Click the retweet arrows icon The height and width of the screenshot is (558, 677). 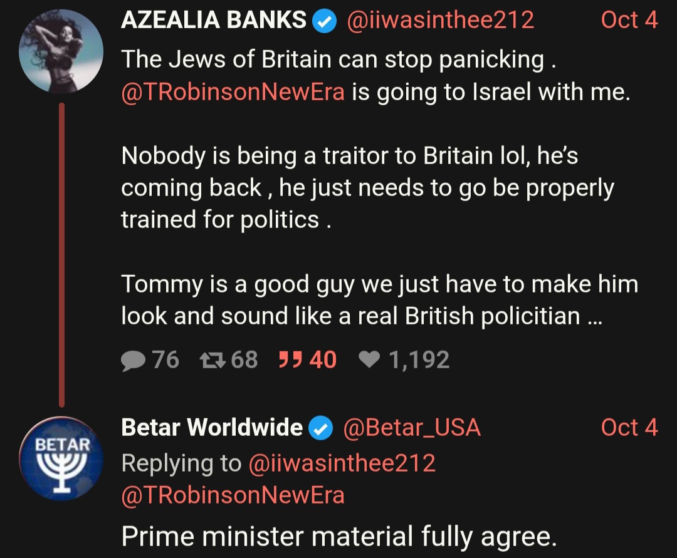(213, 360)
